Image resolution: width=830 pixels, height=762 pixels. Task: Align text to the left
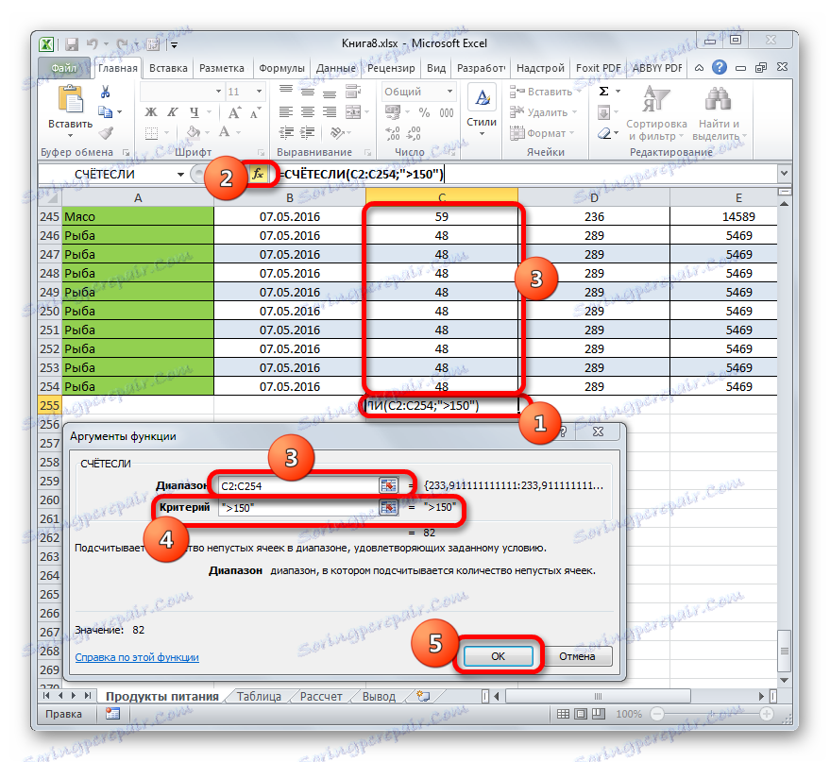point(286,112)
